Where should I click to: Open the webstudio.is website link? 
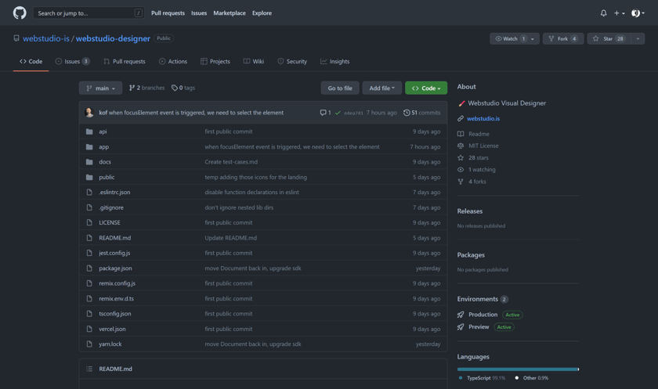[x=483, y=119]
